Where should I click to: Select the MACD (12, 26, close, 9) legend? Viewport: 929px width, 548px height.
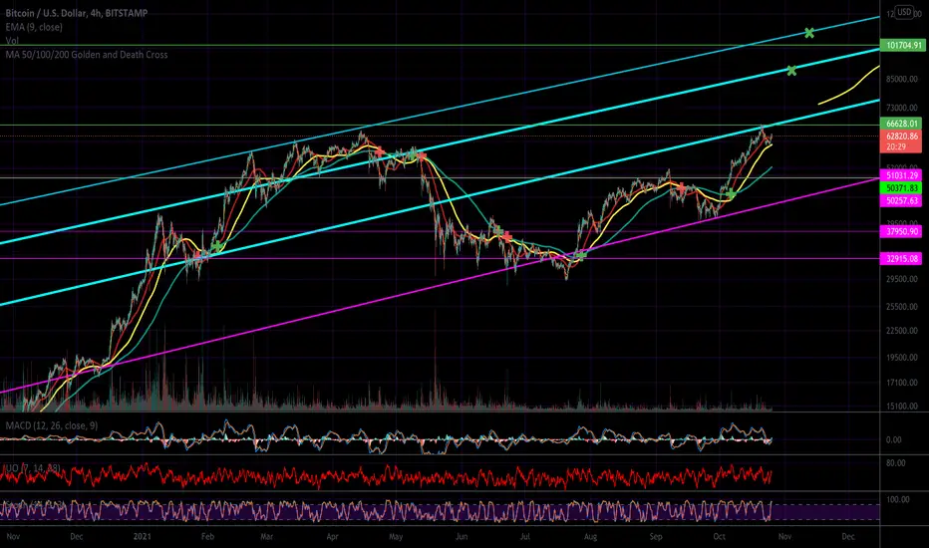pyautogui.click(x=52, y=425)
